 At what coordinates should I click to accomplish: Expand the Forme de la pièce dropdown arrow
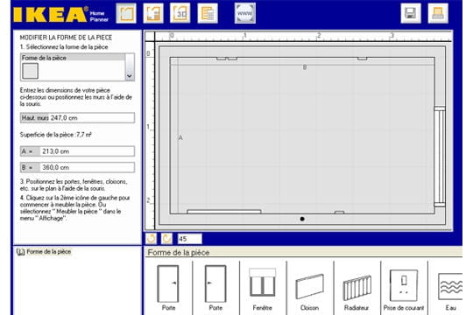tap(130, 76)
